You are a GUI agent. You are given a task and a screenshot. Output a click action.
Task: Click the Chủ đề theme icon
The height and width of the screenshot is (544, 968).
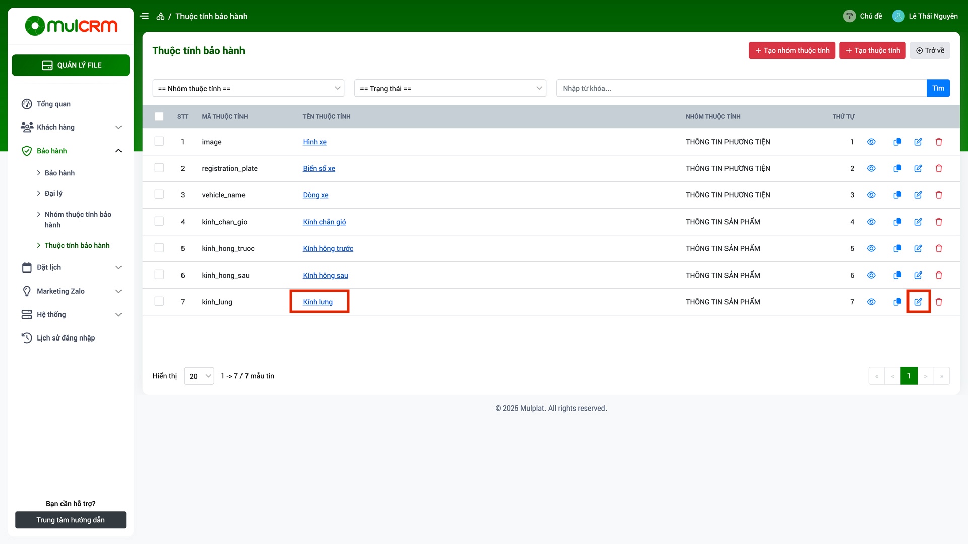click(x=850, y=16)
